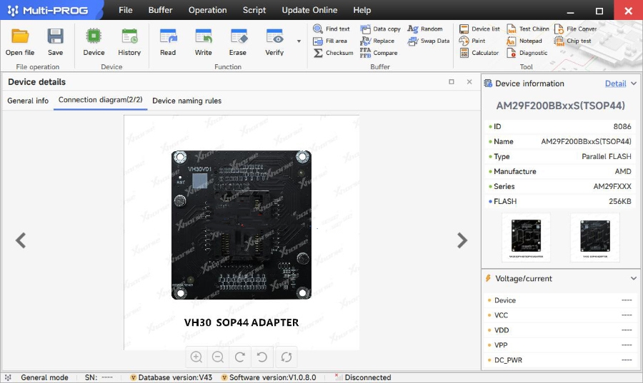Click the FLASH 256KB row
Viewport: 643px width, 383px height.
(560, 201)
